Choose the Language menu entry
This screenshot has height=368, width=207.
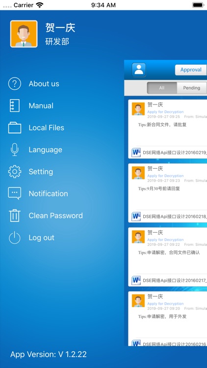pyautogui.click(x=46, y=150)
